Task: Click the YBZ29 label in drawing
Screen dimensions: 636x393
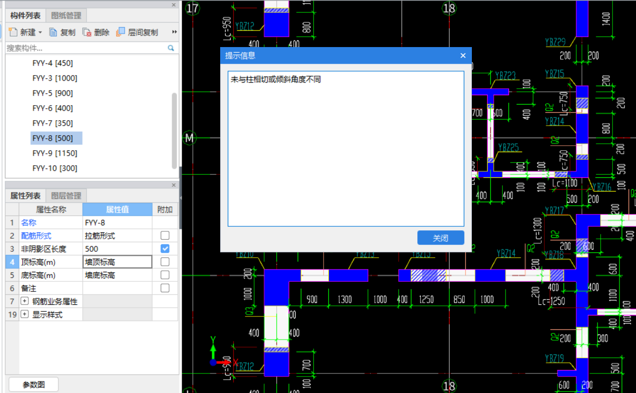Action: click(555, 42)
